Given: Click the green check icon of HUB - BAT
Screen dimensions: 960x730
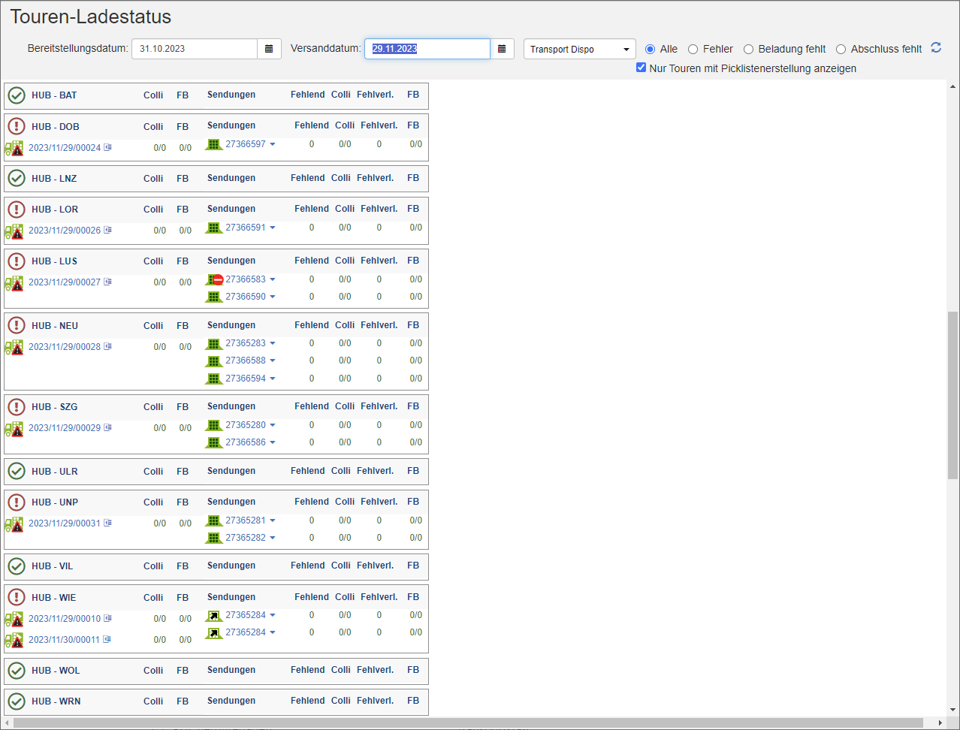Looking at the screenshot, I should point(17,95).
